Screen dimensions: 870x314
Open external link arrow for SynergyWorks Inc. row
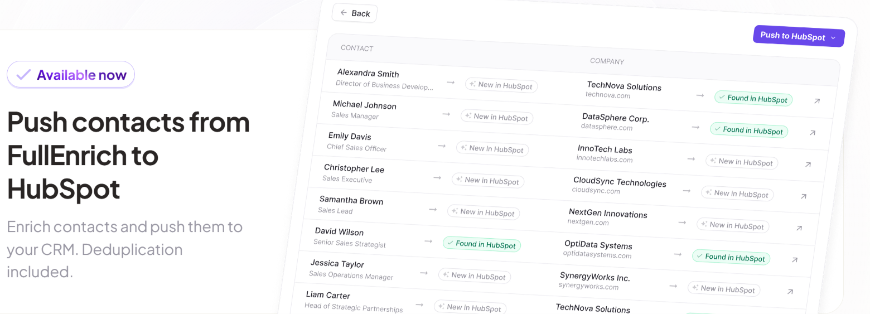tap(790, 292)
